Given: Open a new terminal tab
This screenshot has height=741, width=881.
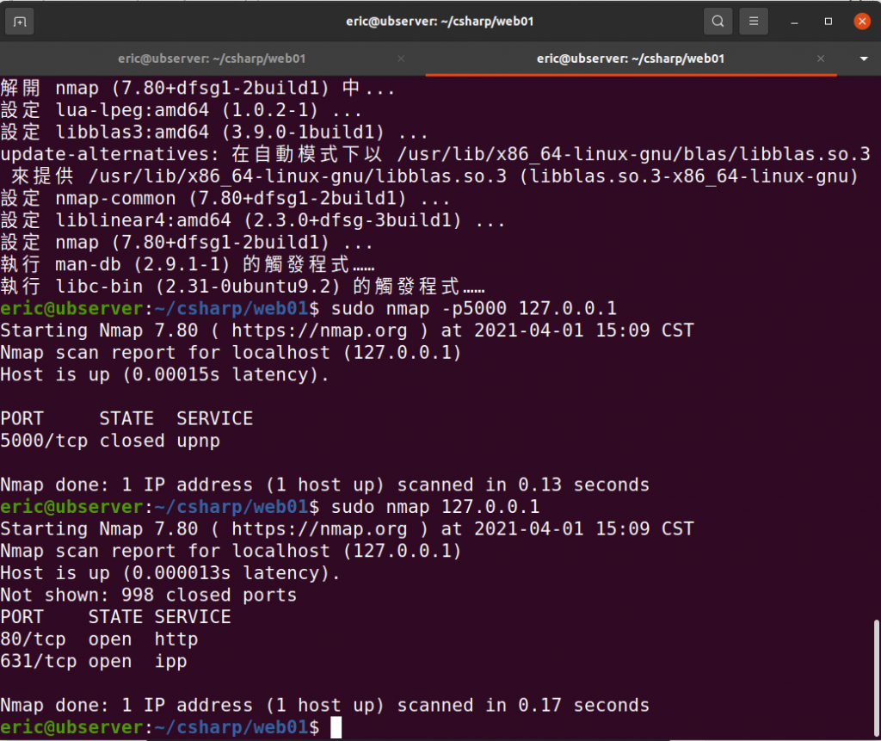Looking at the screenshot, I should (x=20, y=22).
